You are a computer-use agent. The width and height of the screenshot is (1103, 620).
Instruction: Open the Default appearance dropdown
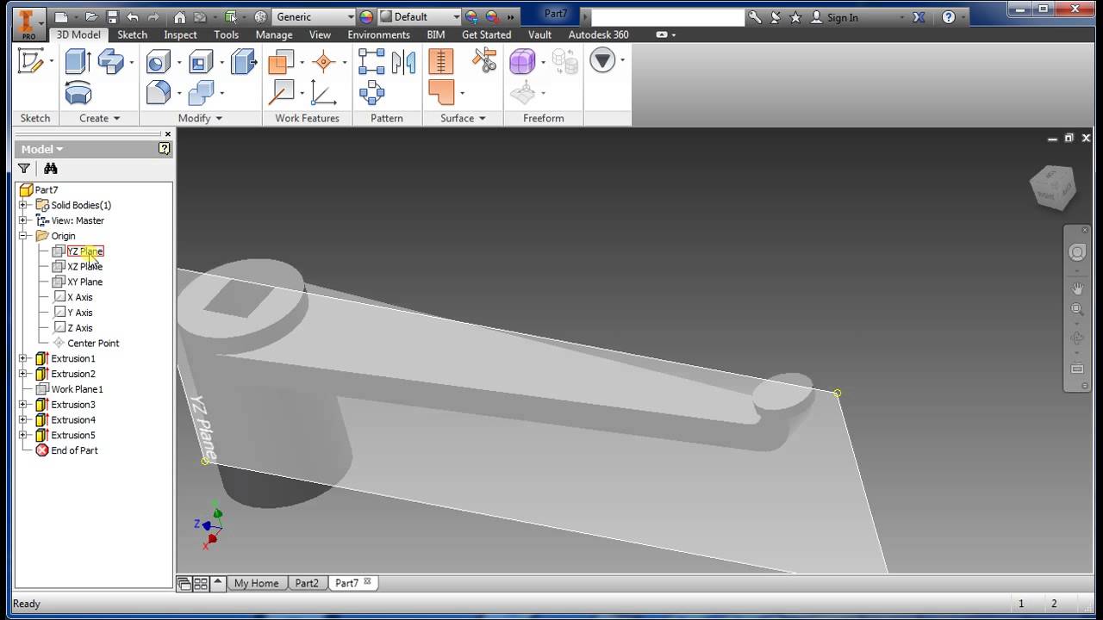(x=421, y=16)
